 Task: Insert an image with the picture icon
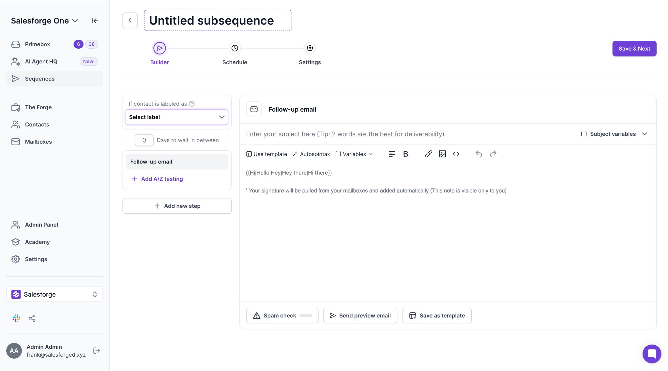click(442, 154)
